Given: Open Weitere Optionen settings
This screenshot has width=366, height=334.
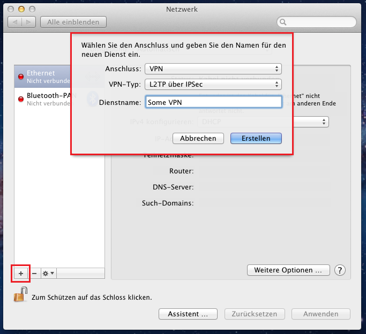Looking at the screenshot, I should (288, 270).
